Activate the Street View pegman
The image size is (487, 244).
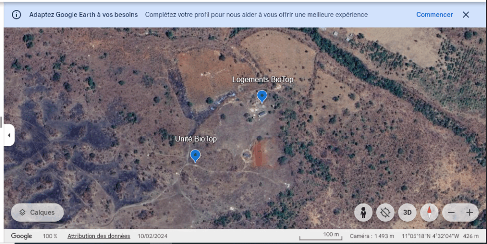click(363, 212)
